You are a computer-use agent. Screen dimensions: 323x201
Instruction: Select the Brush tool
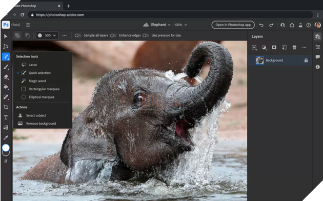(6, 67)
